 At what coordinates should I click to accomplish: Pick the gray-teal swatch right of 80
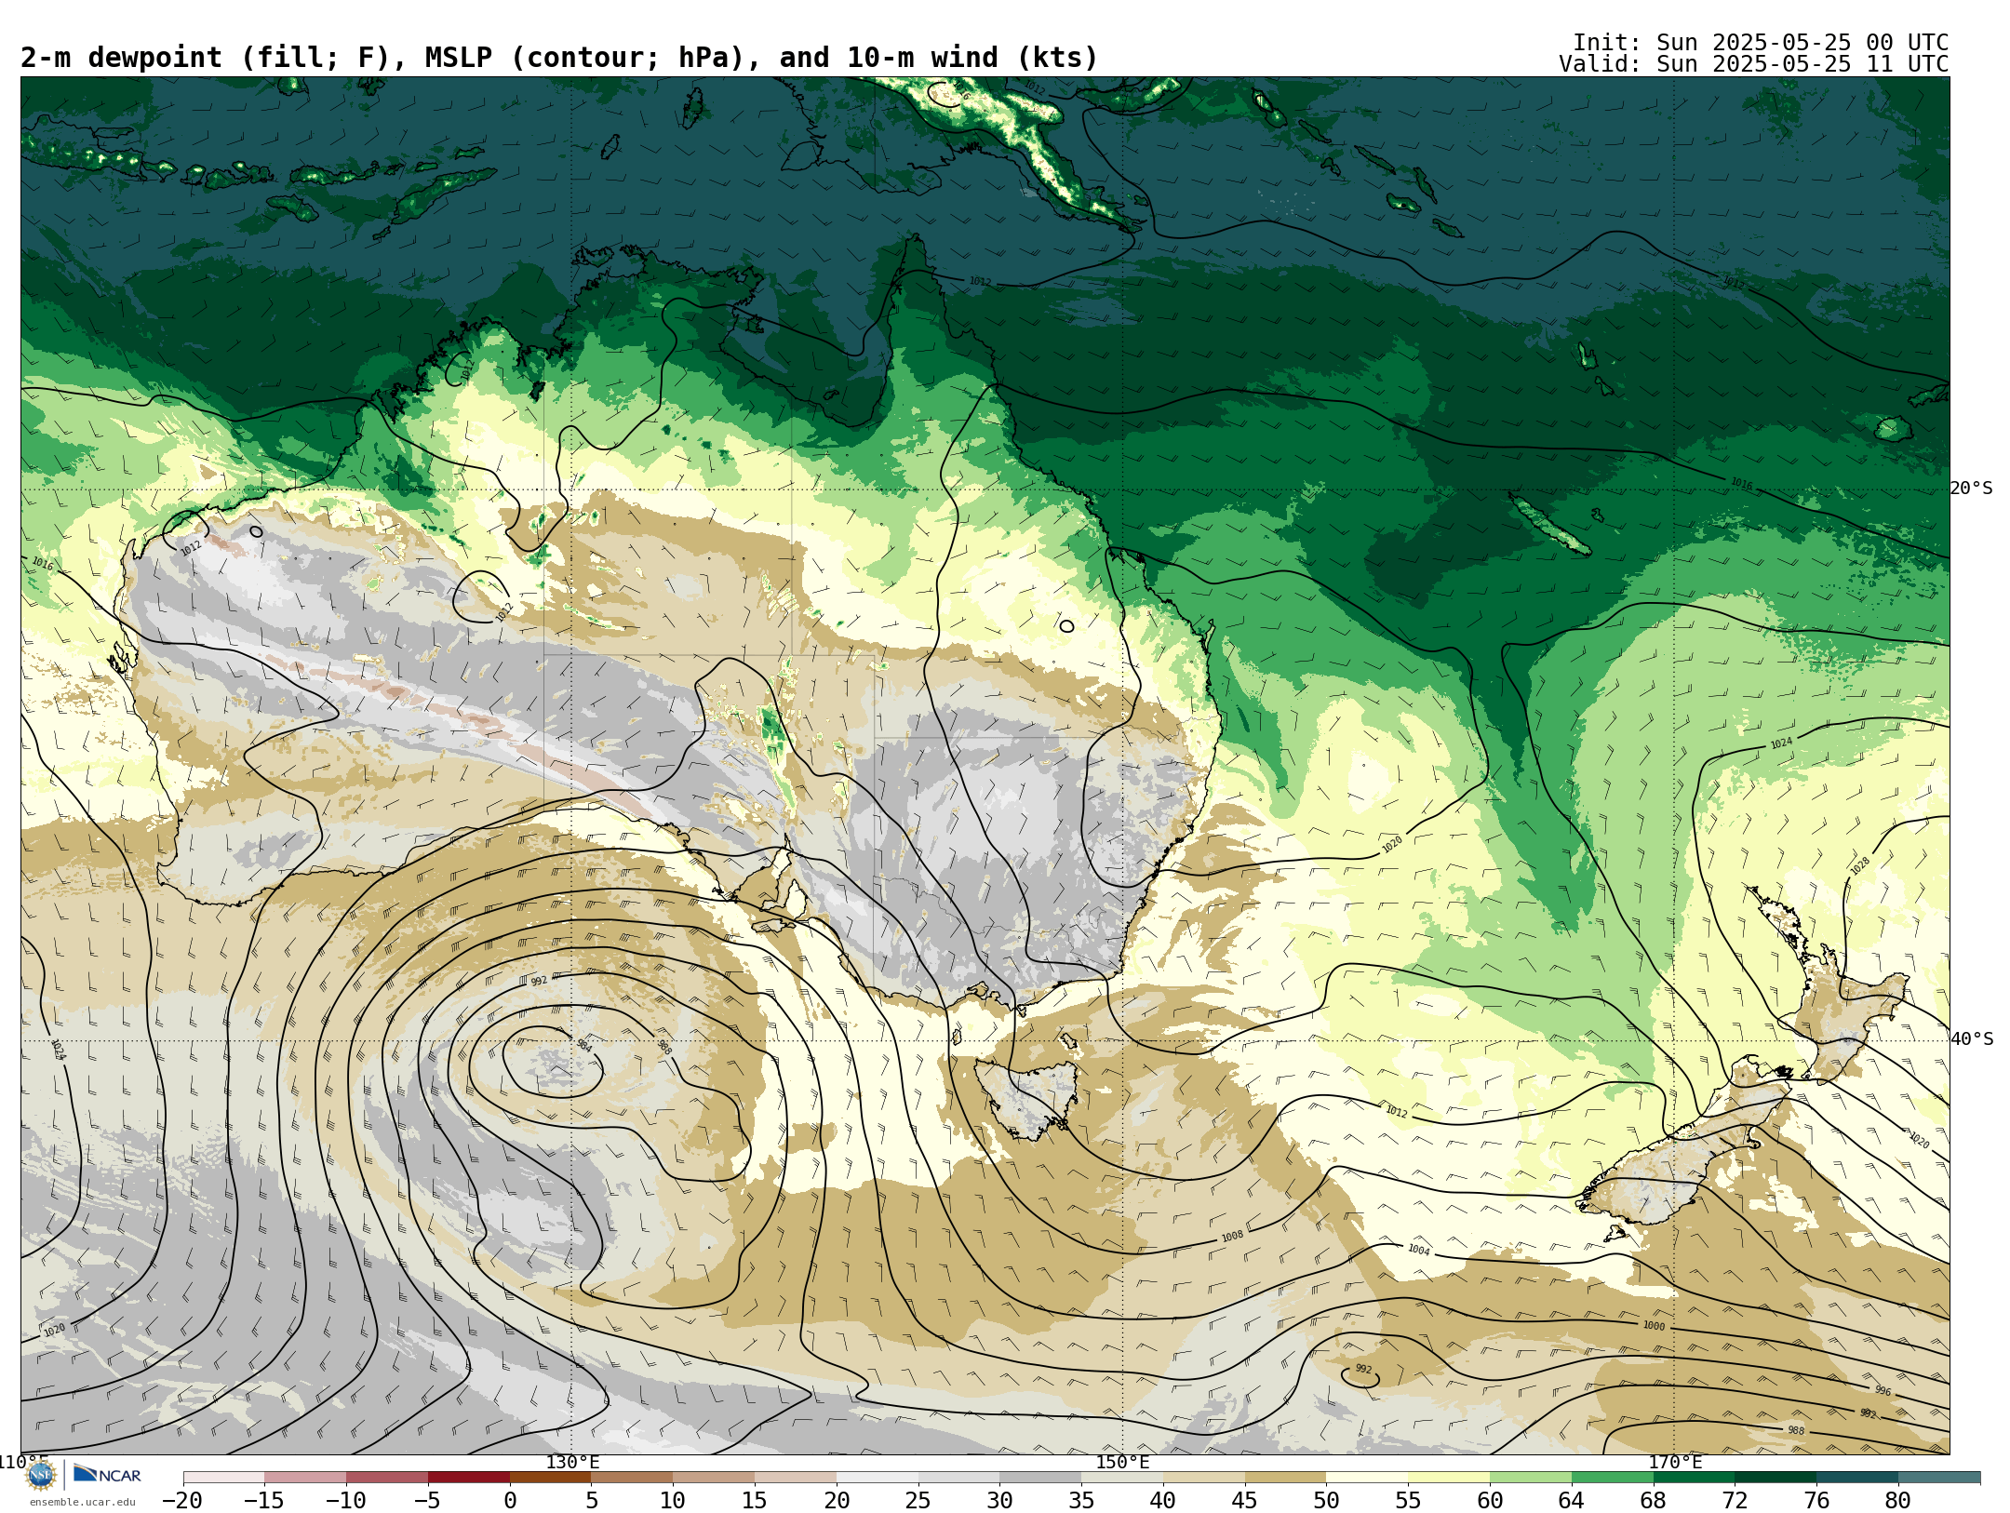[x=1939, y=1478]
